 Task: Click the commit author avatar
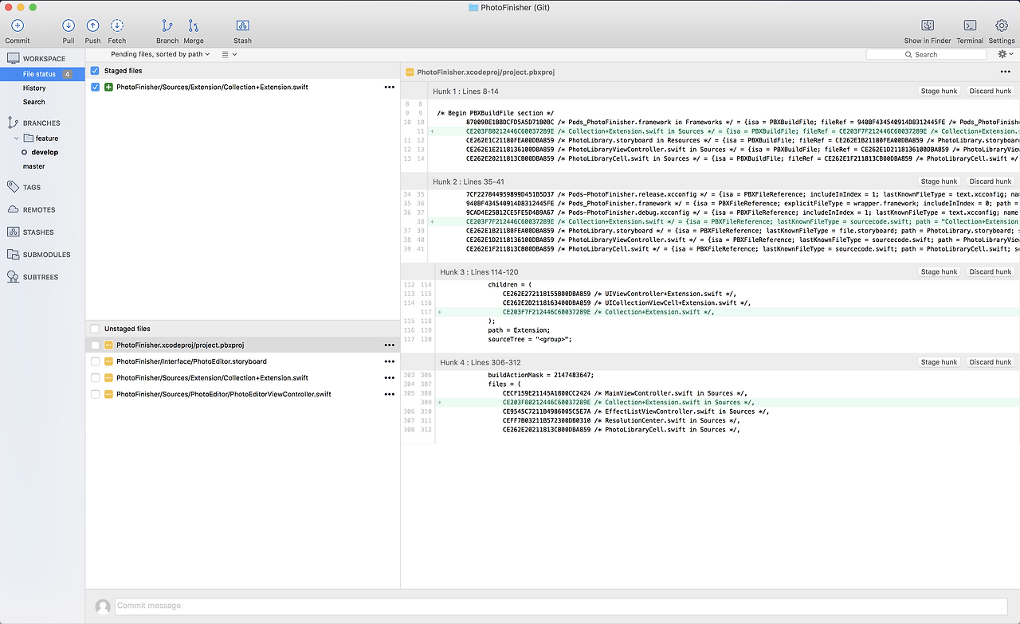[x=103, y=606]
